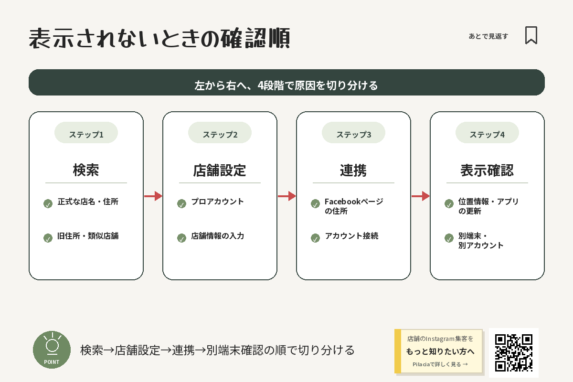The width and height of the screenshot is (573, 382).
Task: Click the dark banner 左から右へ、4段階で原因を切り分ける
Action: (x=286, y=83)
